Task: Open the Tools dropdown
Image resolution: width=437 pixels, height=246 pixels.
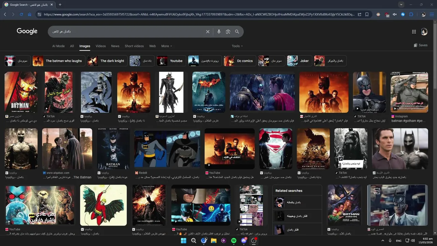Action: pos(237,46)
